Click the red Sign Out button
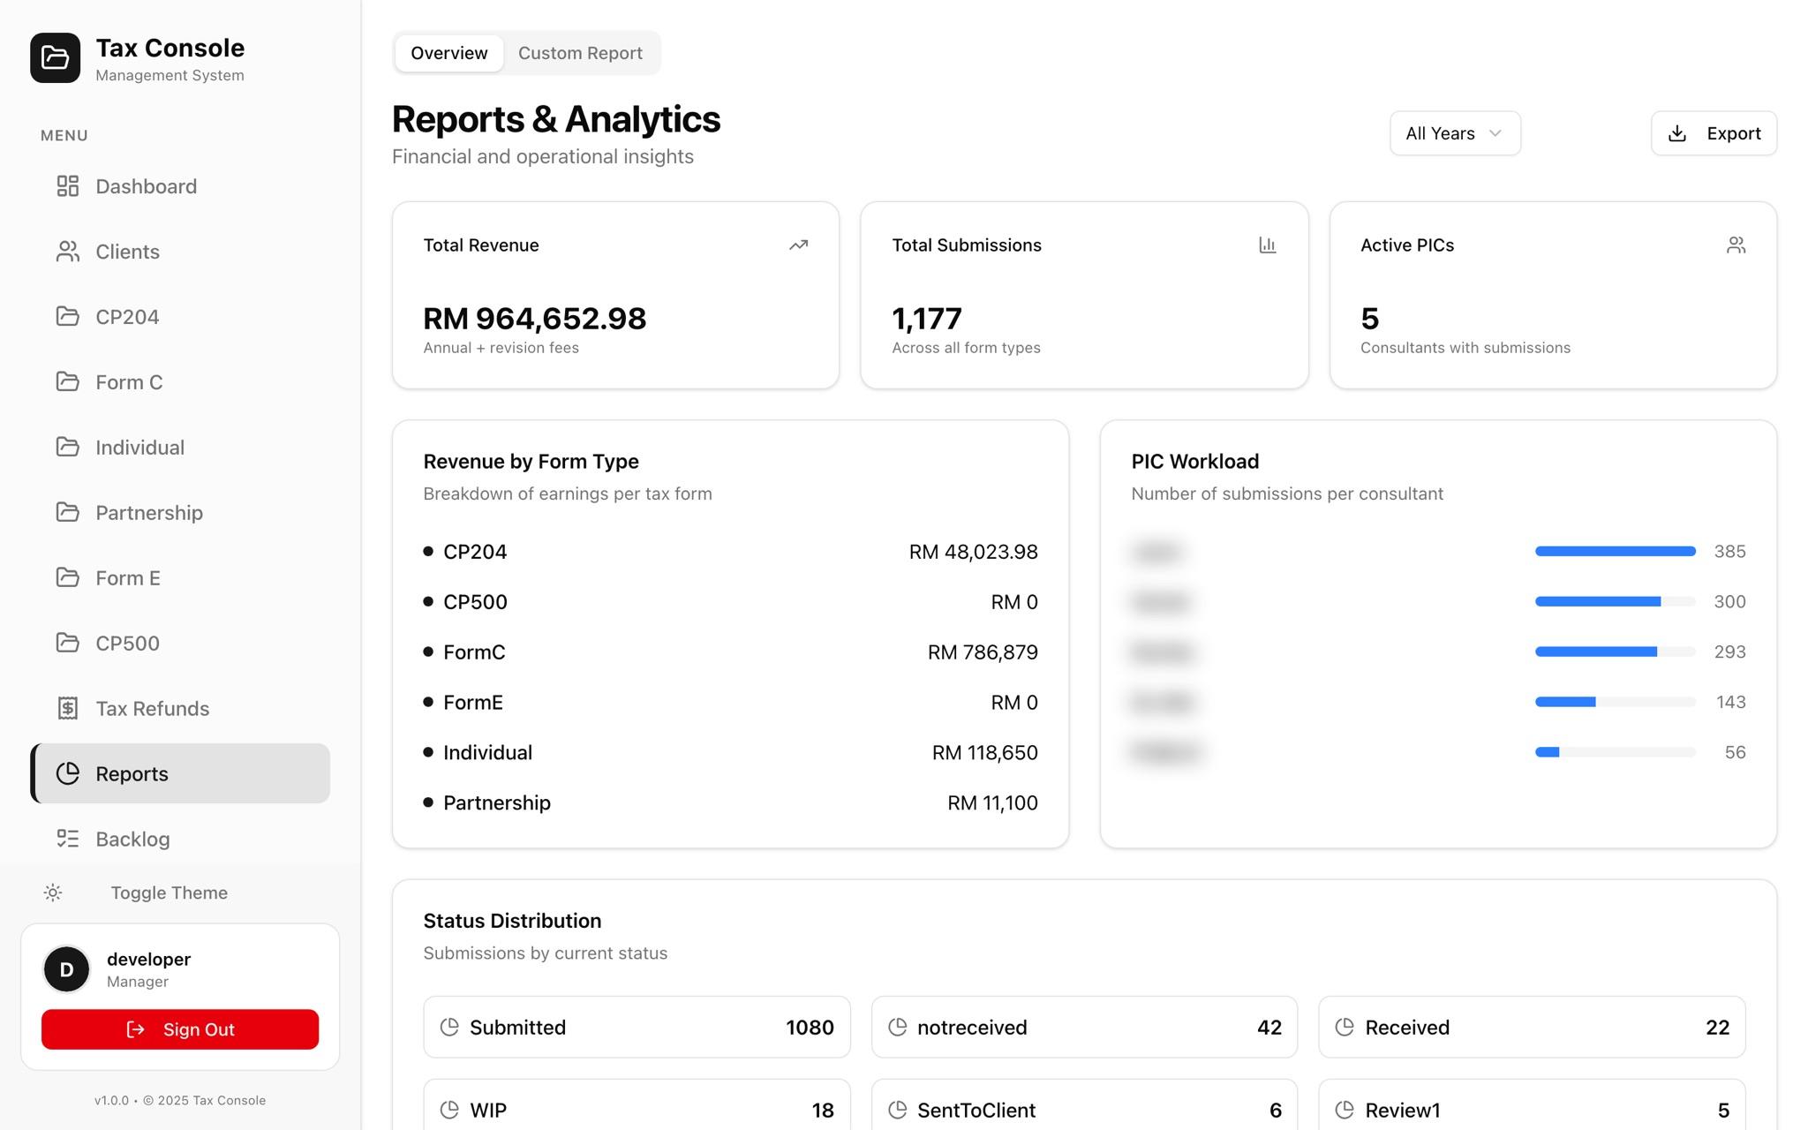Image resolution: width=1808 pixels, height=1130 pixels. pyautogui.click(x=180, y=1029)
